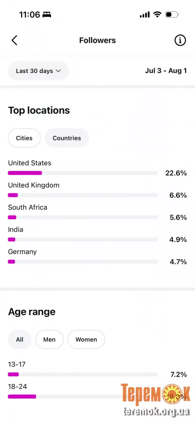Image resolution: width=195 pixels, height=423 pixels.
Task: Tap the Jul 3 - Aug 1 date range
Action: tap(166, 71)
